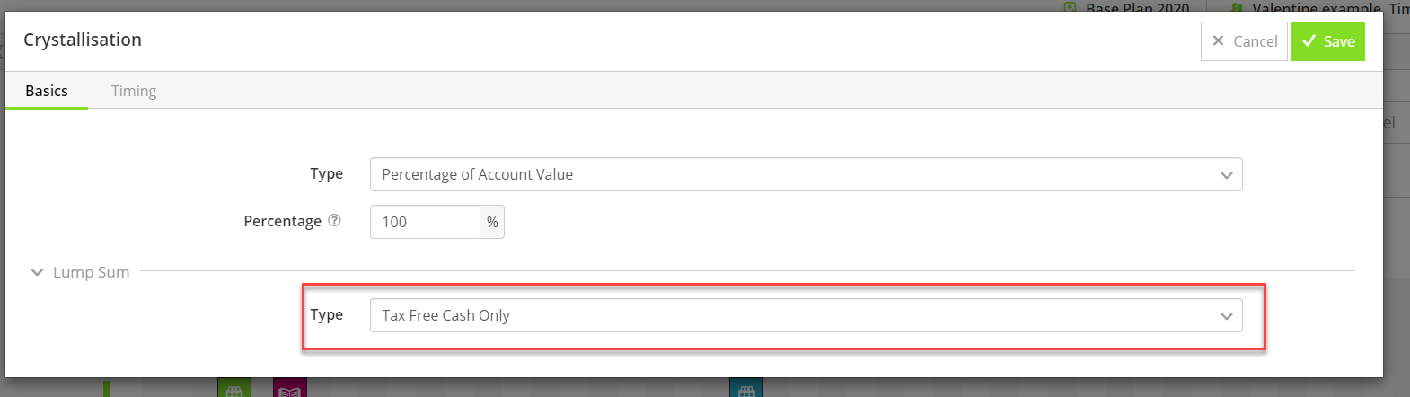Click the teal building icon at bottom

pyautogui.click(x=746, y=388)
